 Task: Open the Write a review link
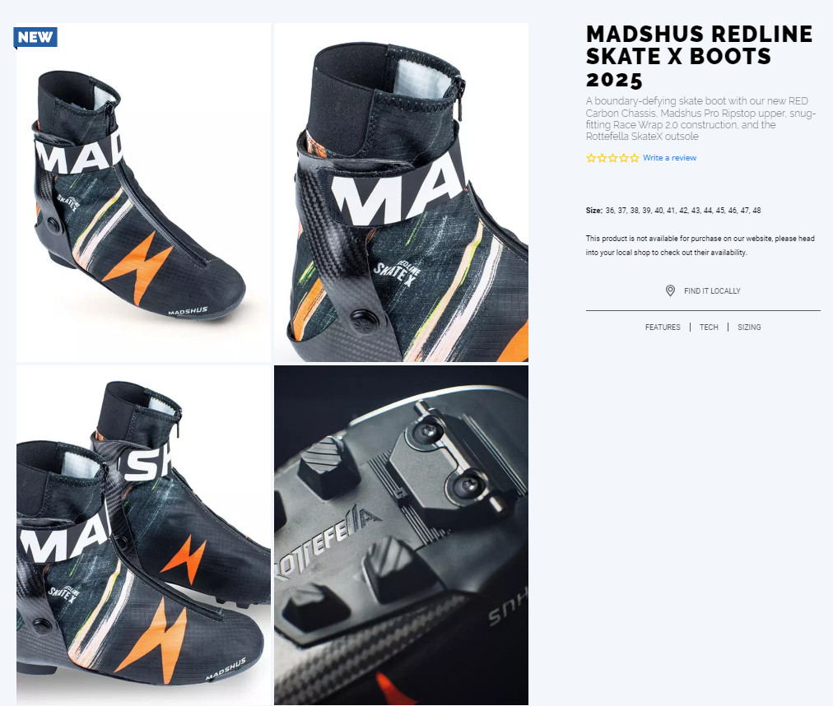tap(669, 158)
